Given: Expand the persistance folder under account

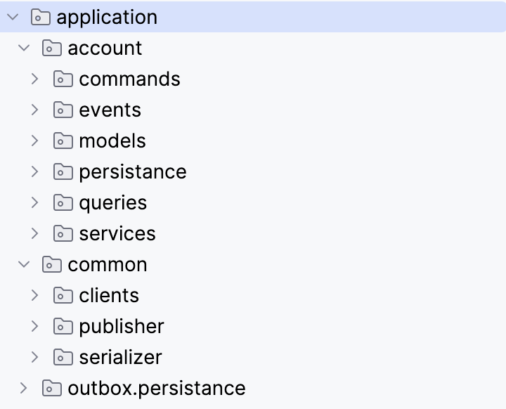Looking at the screenshot, I should click(x=35, y=172).
